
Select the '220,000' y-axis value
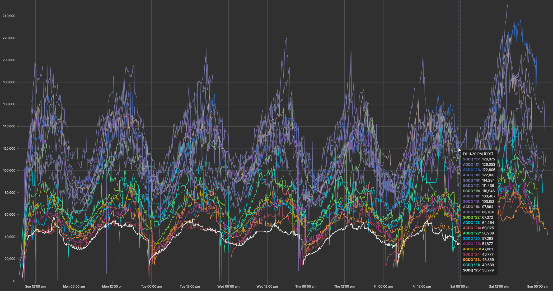[x=9, y=38]
